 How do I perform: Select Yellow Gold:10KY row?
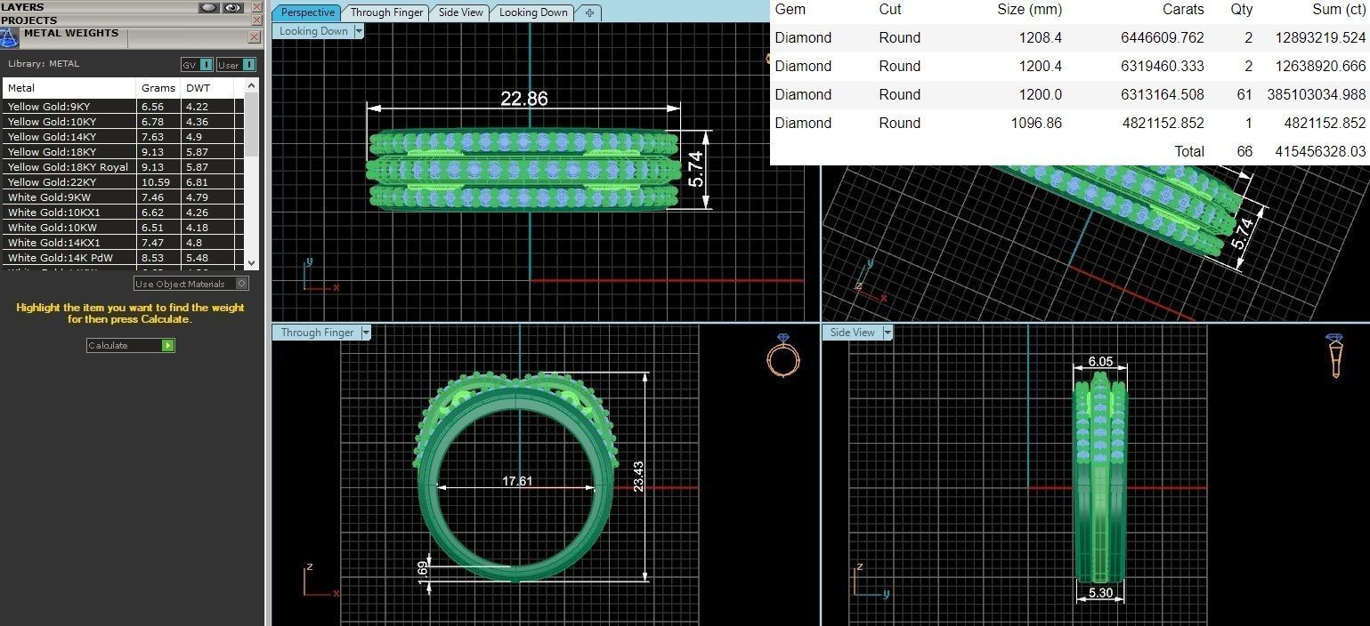124,122
